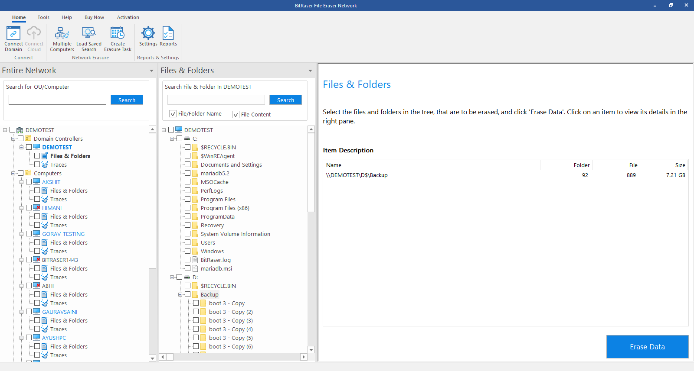Click the Entire Network tree scroll-down arrow
Viewport: 694px width, 371px height.
pos(152,358)
